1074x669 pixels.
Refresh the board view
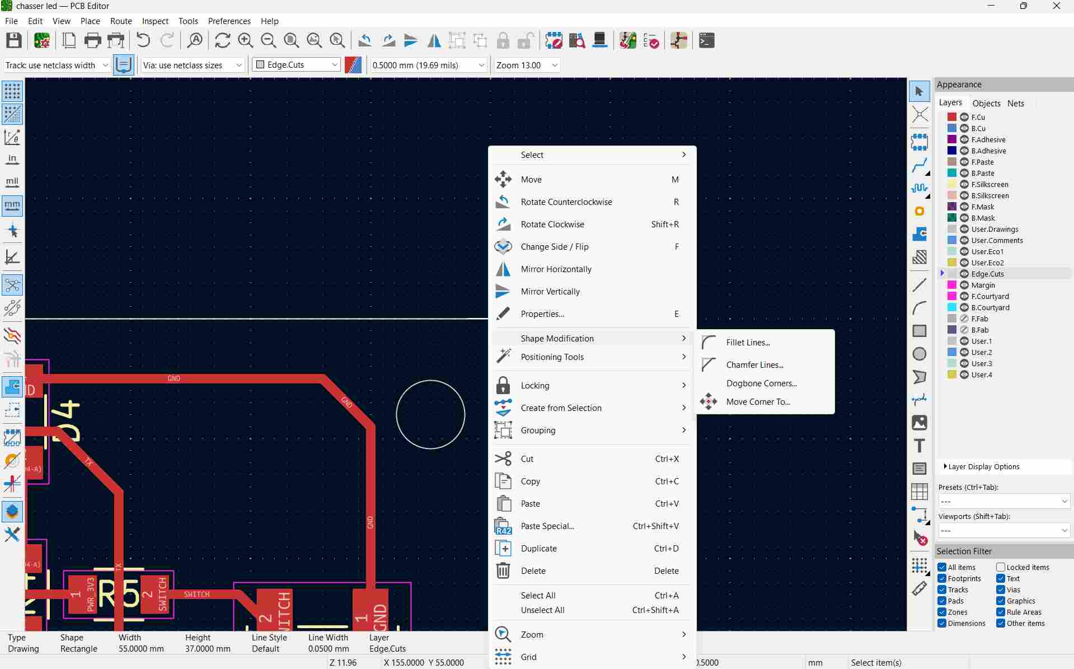[222, 40]
